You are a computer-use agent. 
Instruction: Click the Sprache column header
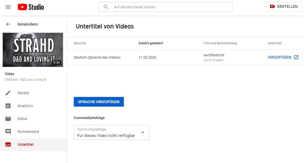(80, 43)
